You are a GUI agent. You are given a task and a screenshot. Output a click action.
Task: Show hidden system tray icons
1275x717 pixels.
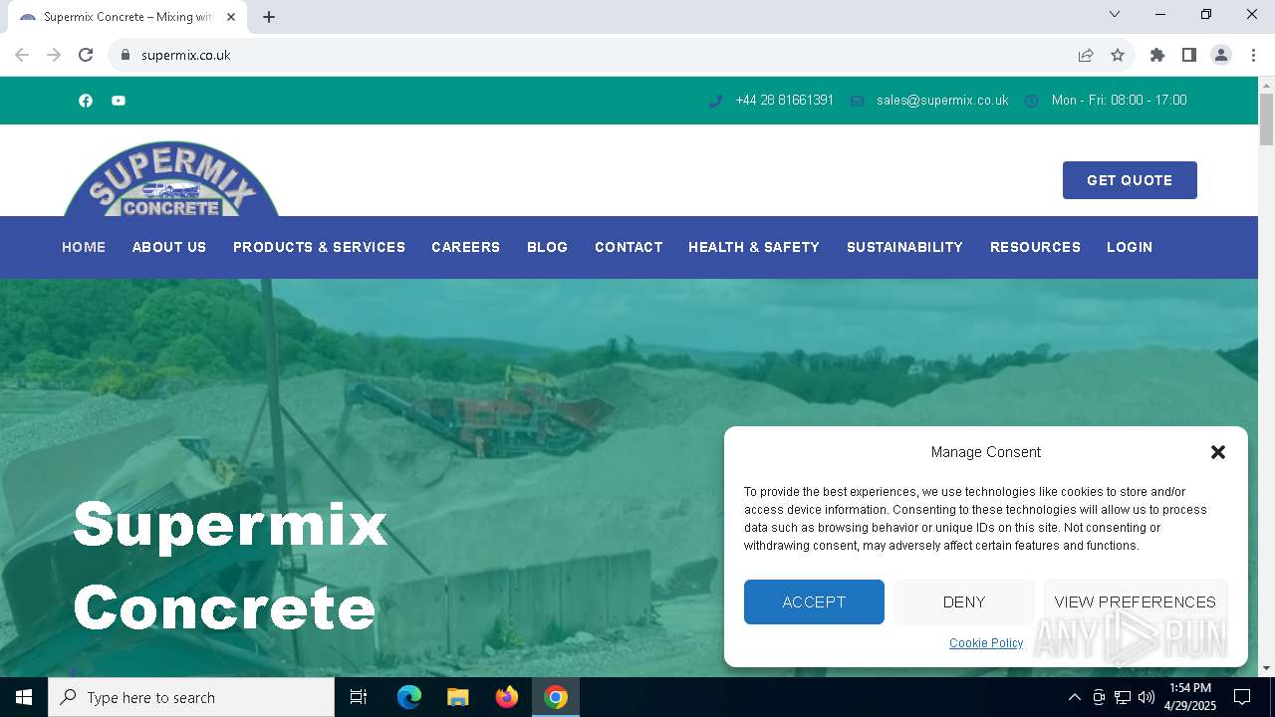1074,697
